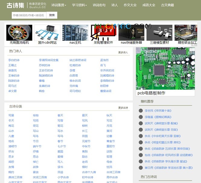The height and width of the screenshot is (183, 201).
Task: Open 李清照诗词全集 link
Action: coord(49,60)
